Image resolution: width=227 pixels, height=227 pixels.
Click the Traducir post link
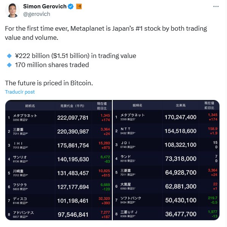(20, 92)
